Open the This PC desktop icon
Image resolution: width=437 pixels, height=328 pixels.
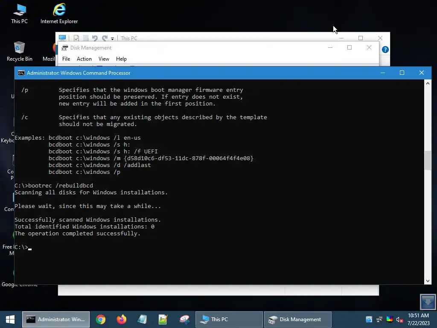(19, 14)
